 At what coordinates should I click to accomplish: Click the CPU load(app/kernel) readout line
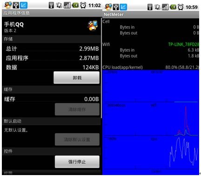click(151, 67)
